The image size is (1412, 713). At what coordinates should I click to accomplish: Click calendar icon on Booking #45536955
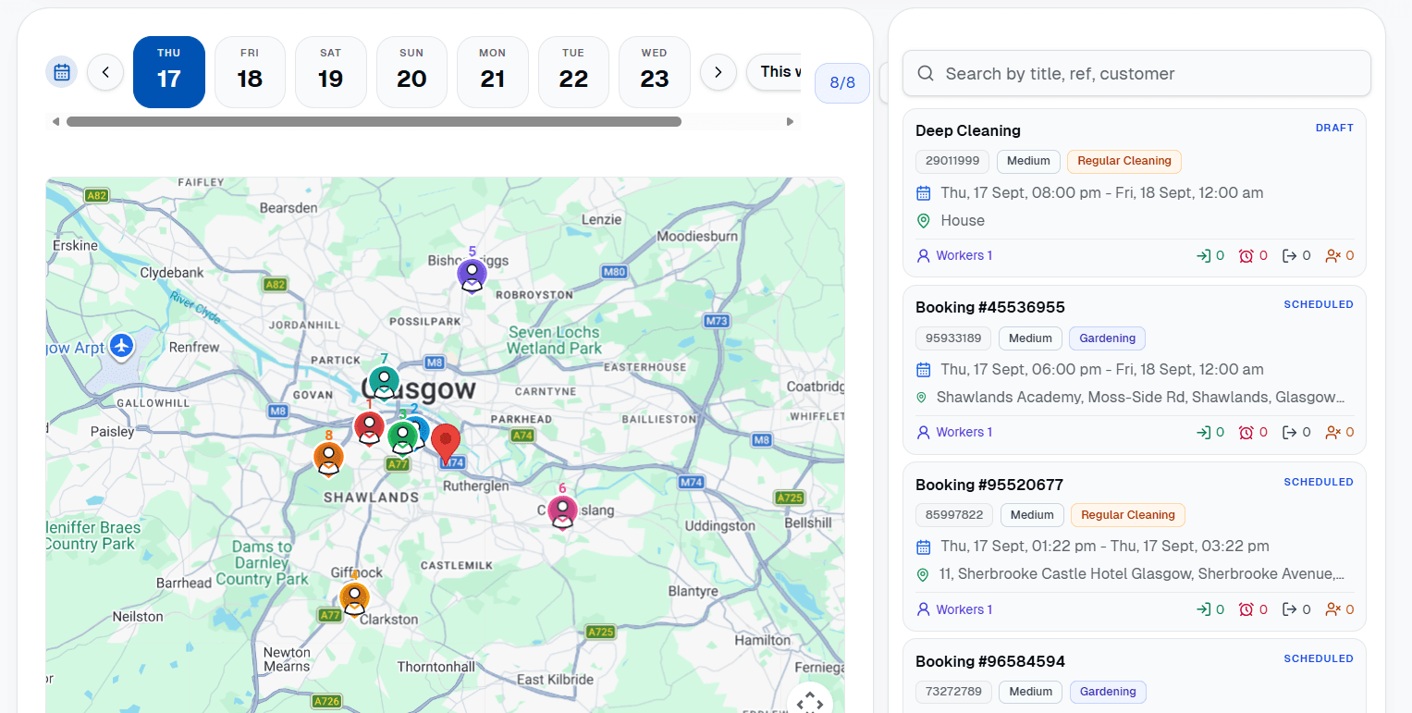pos(923,370)
